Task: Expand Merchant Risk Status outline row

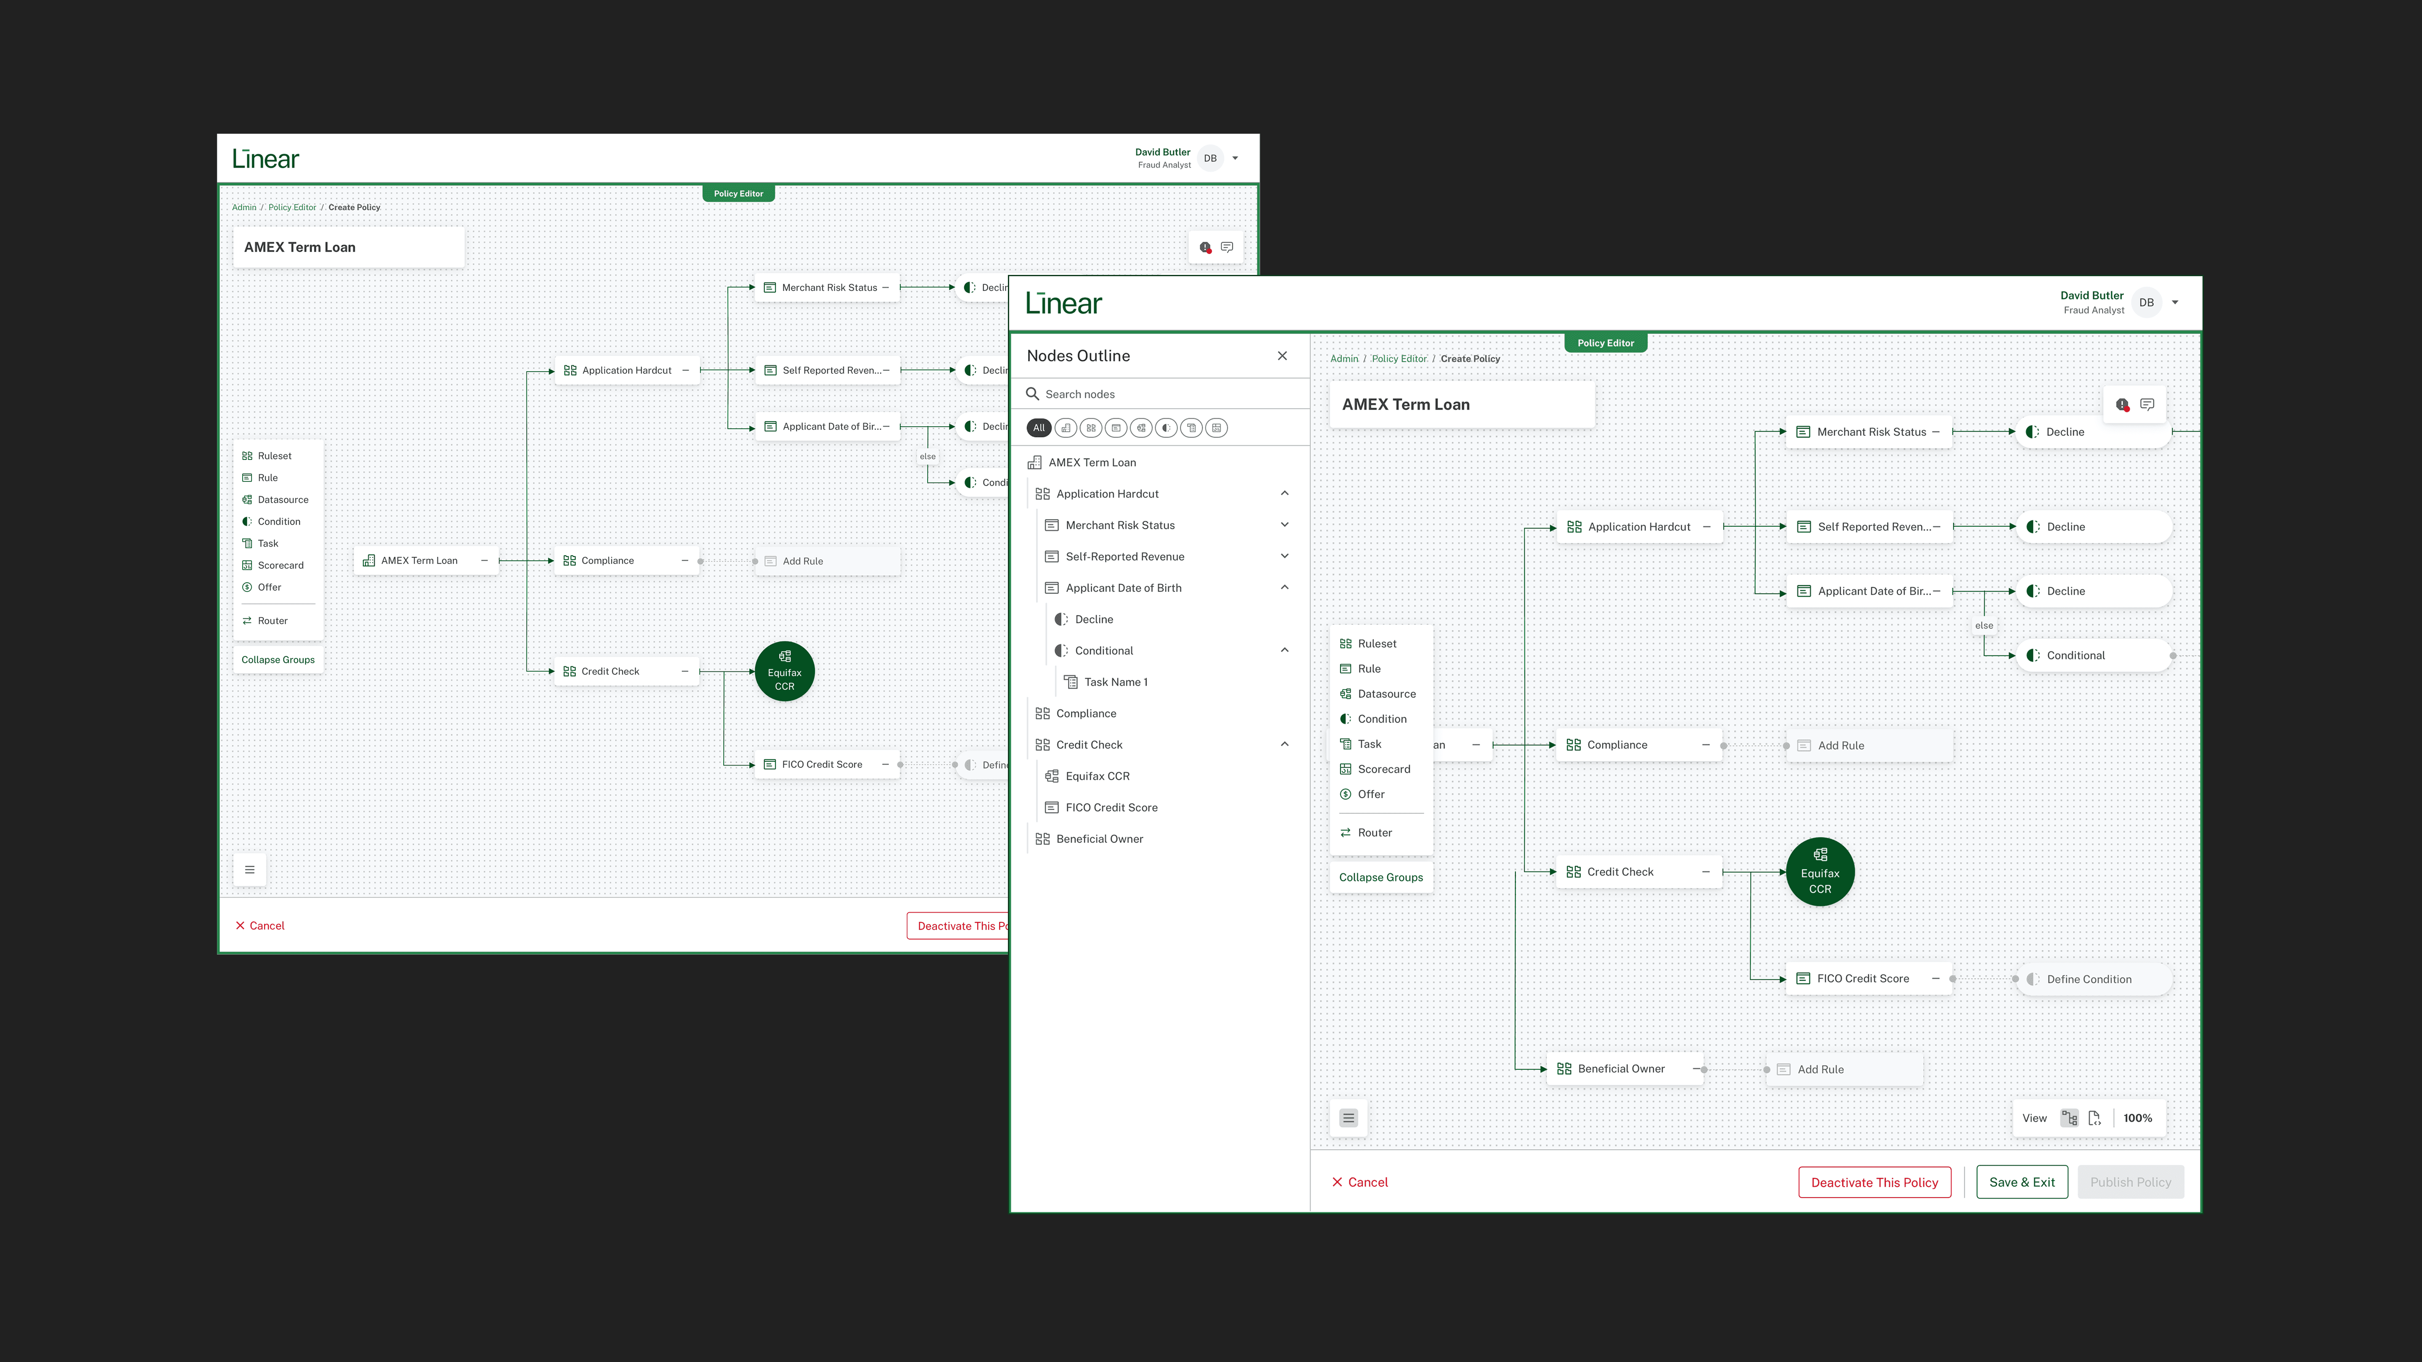Action: (x=1284, y=525)
